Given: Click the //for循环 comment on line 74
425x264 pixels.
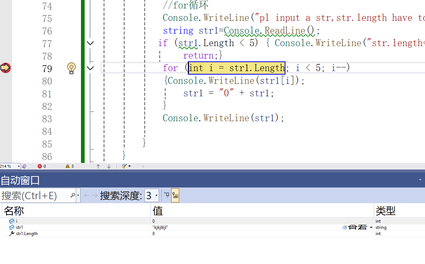Looking at the screenshot, I should 185,5.
